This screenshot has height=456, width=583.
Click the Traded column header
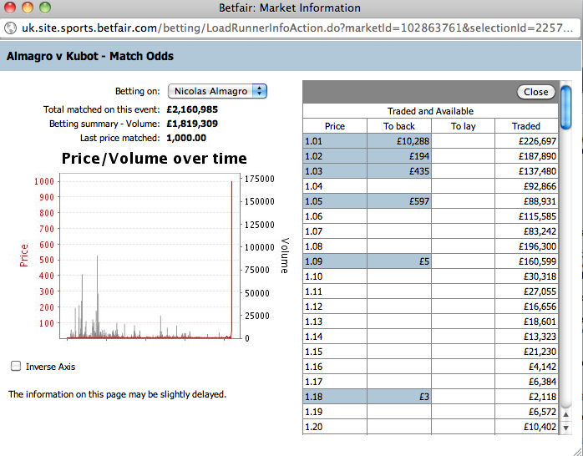[x=526, y=126]
